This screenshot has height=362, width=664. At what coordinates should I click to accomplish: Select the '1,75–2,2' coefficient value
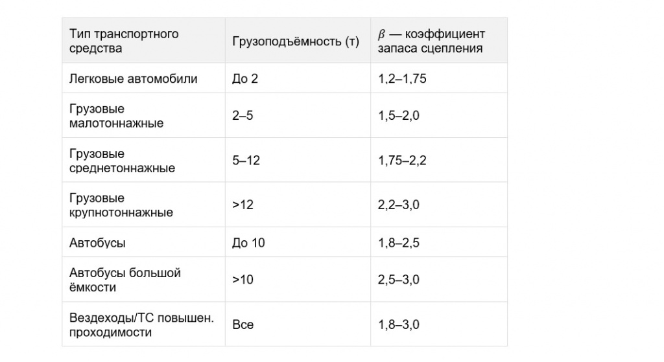402,161
